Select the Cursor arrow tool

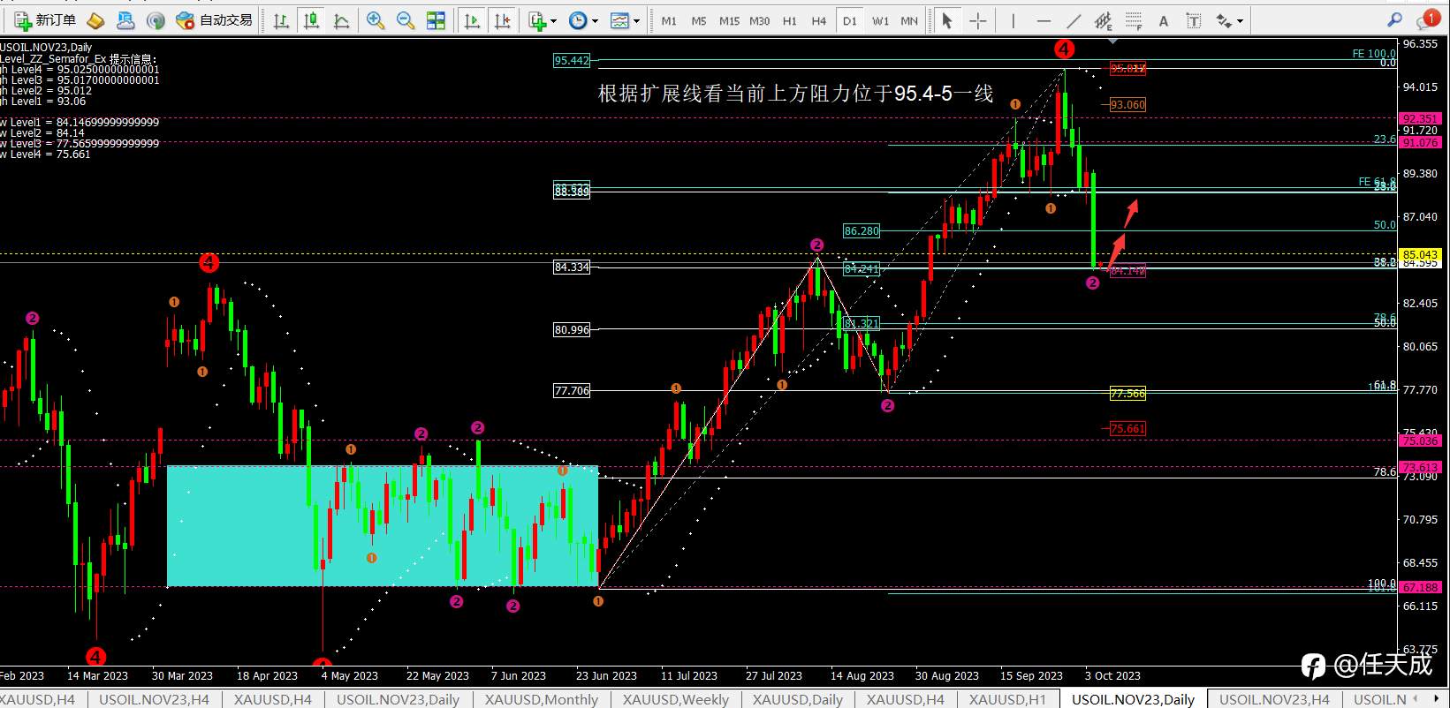(x=947, y=20)
